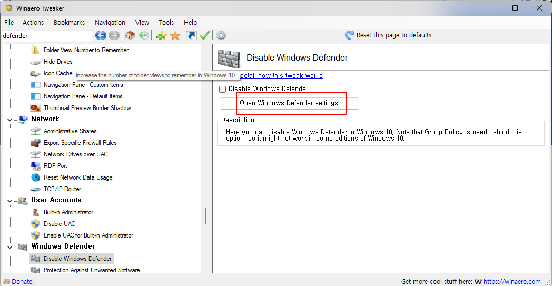Open bookmarks with the orange star
The width and height of the screenshot is (552, 286).
(x=175, y=36)
